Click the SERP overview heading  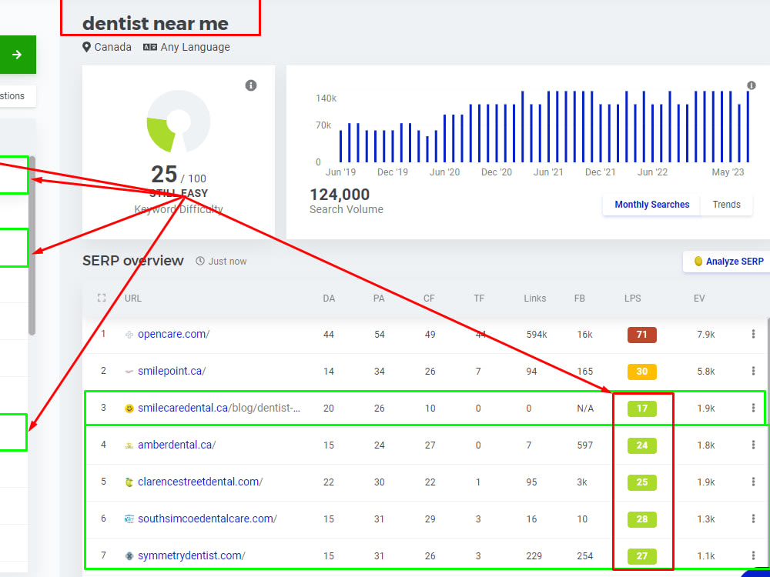133,261
